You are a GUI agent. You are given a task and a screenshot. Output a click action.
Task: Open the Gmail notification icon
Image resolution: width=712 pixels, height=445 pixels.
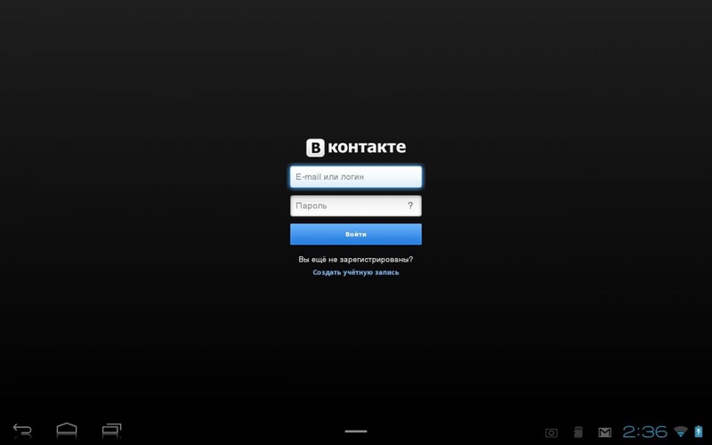pos(604,433)
